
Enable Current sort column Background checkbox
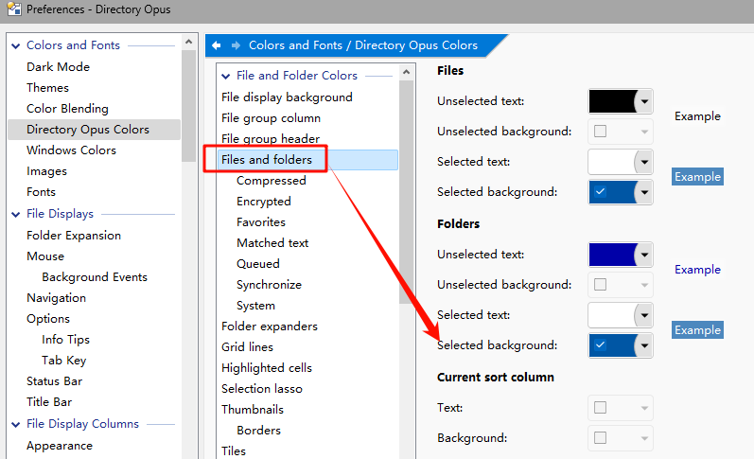click(x=600, y=438)
